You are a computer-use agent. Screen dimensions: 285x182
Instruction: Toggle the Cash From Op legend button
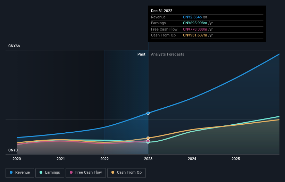(x=126, y=173)
